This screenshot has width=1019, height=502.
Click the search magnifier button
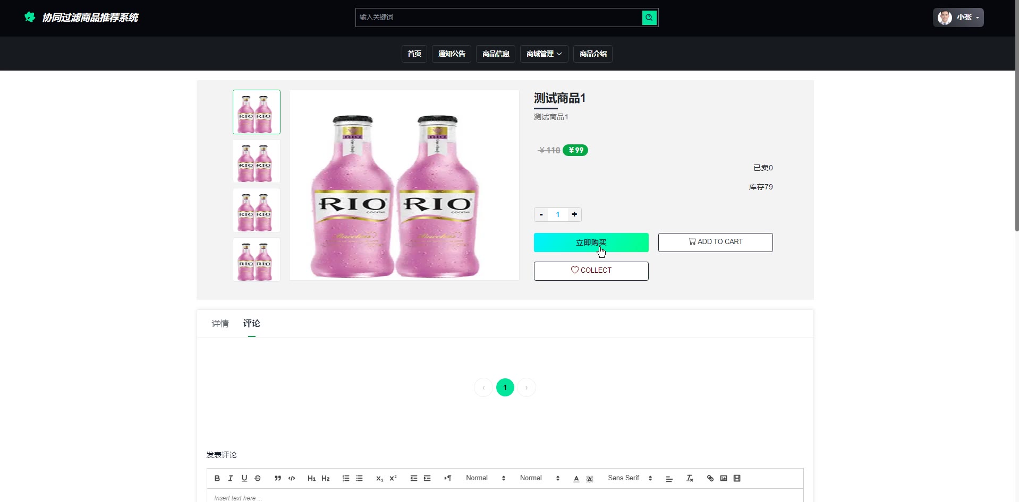(x=649, y=18)
